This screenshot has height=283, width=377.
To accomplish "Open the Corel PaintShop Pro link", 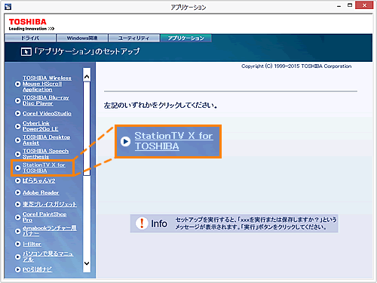I will pos(44,217).
